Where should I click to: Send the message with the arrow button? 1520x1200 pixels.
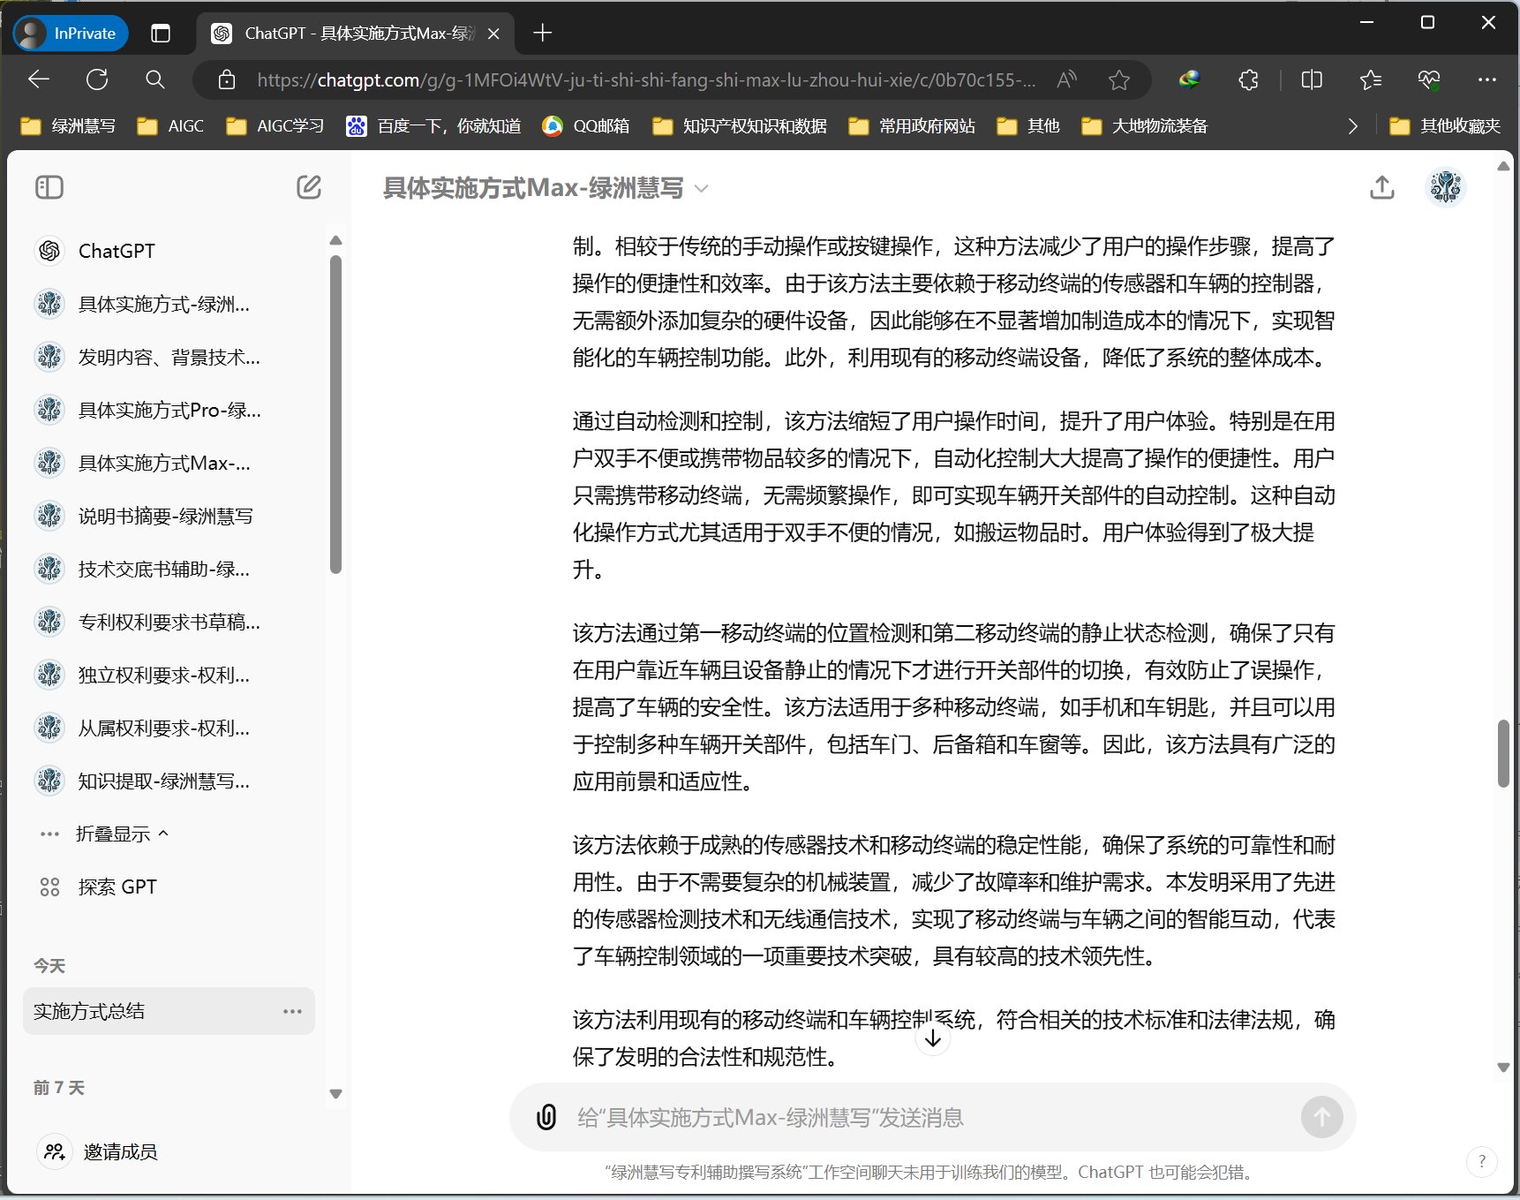point(1321,1117)
